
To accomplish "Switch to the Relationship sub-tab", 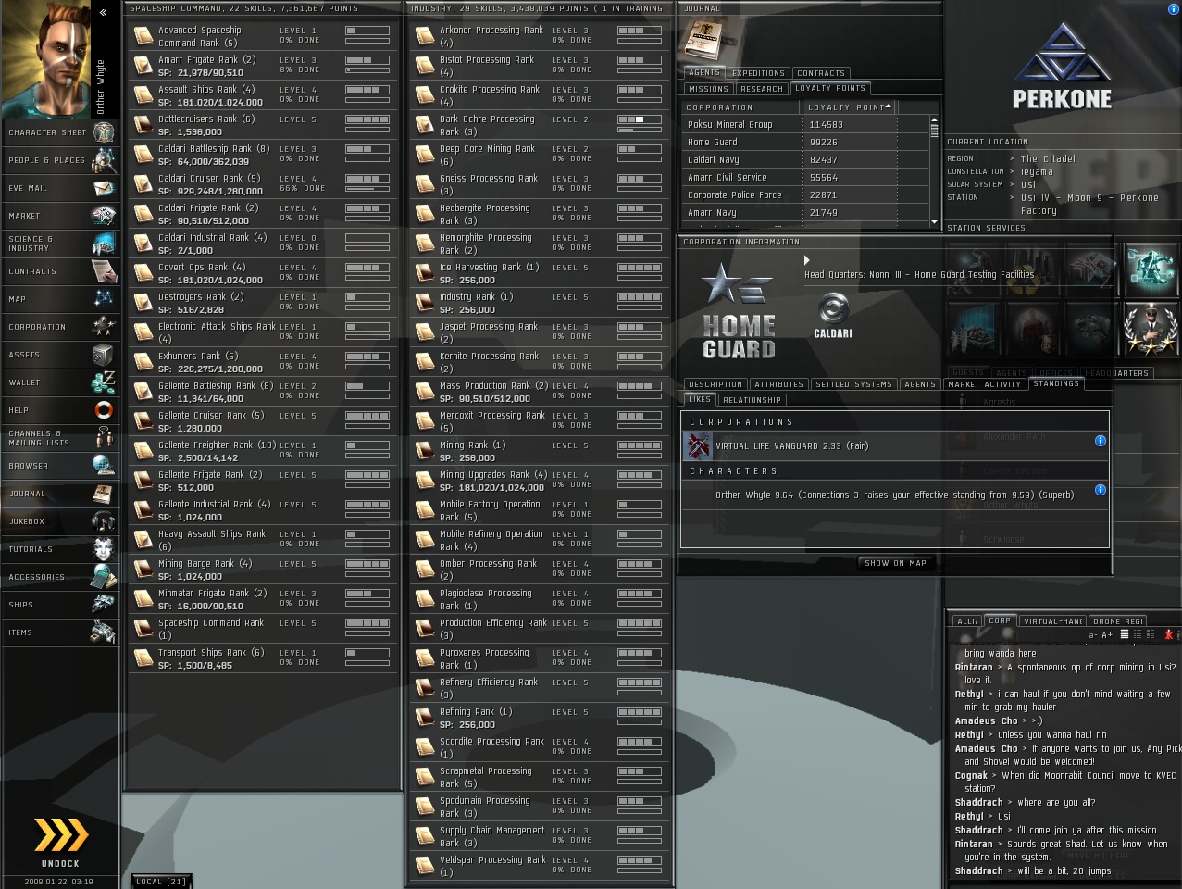I will 752,400.
